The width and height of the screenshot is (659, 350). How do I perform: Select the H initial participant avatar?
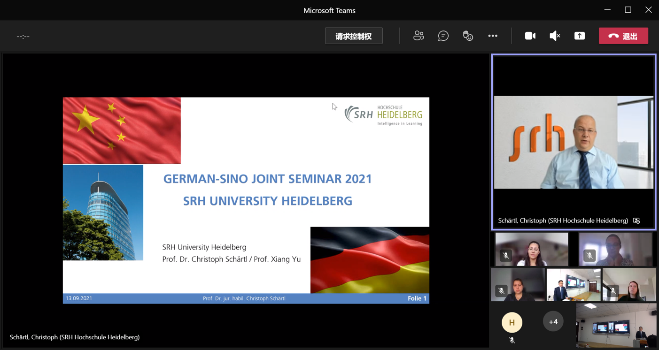coord(512,322)
